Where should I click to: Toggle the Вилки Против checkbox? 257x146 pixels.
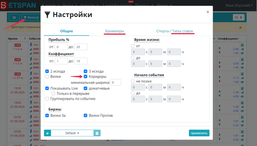[85, 115]
